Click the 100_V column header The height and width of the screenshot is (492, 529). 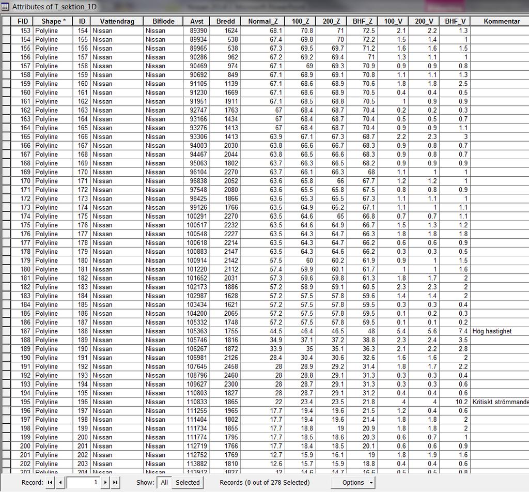coord(393,21)
